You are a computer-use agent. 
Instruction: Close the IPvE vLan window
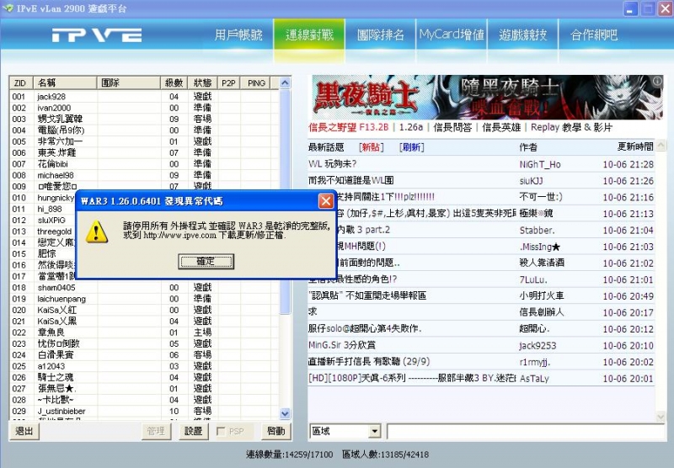click(664, 8)
